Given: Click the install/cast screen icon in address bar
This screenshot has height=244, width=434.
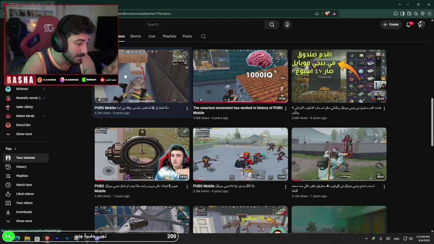Looking at the screenshot, I should [317, 14].
